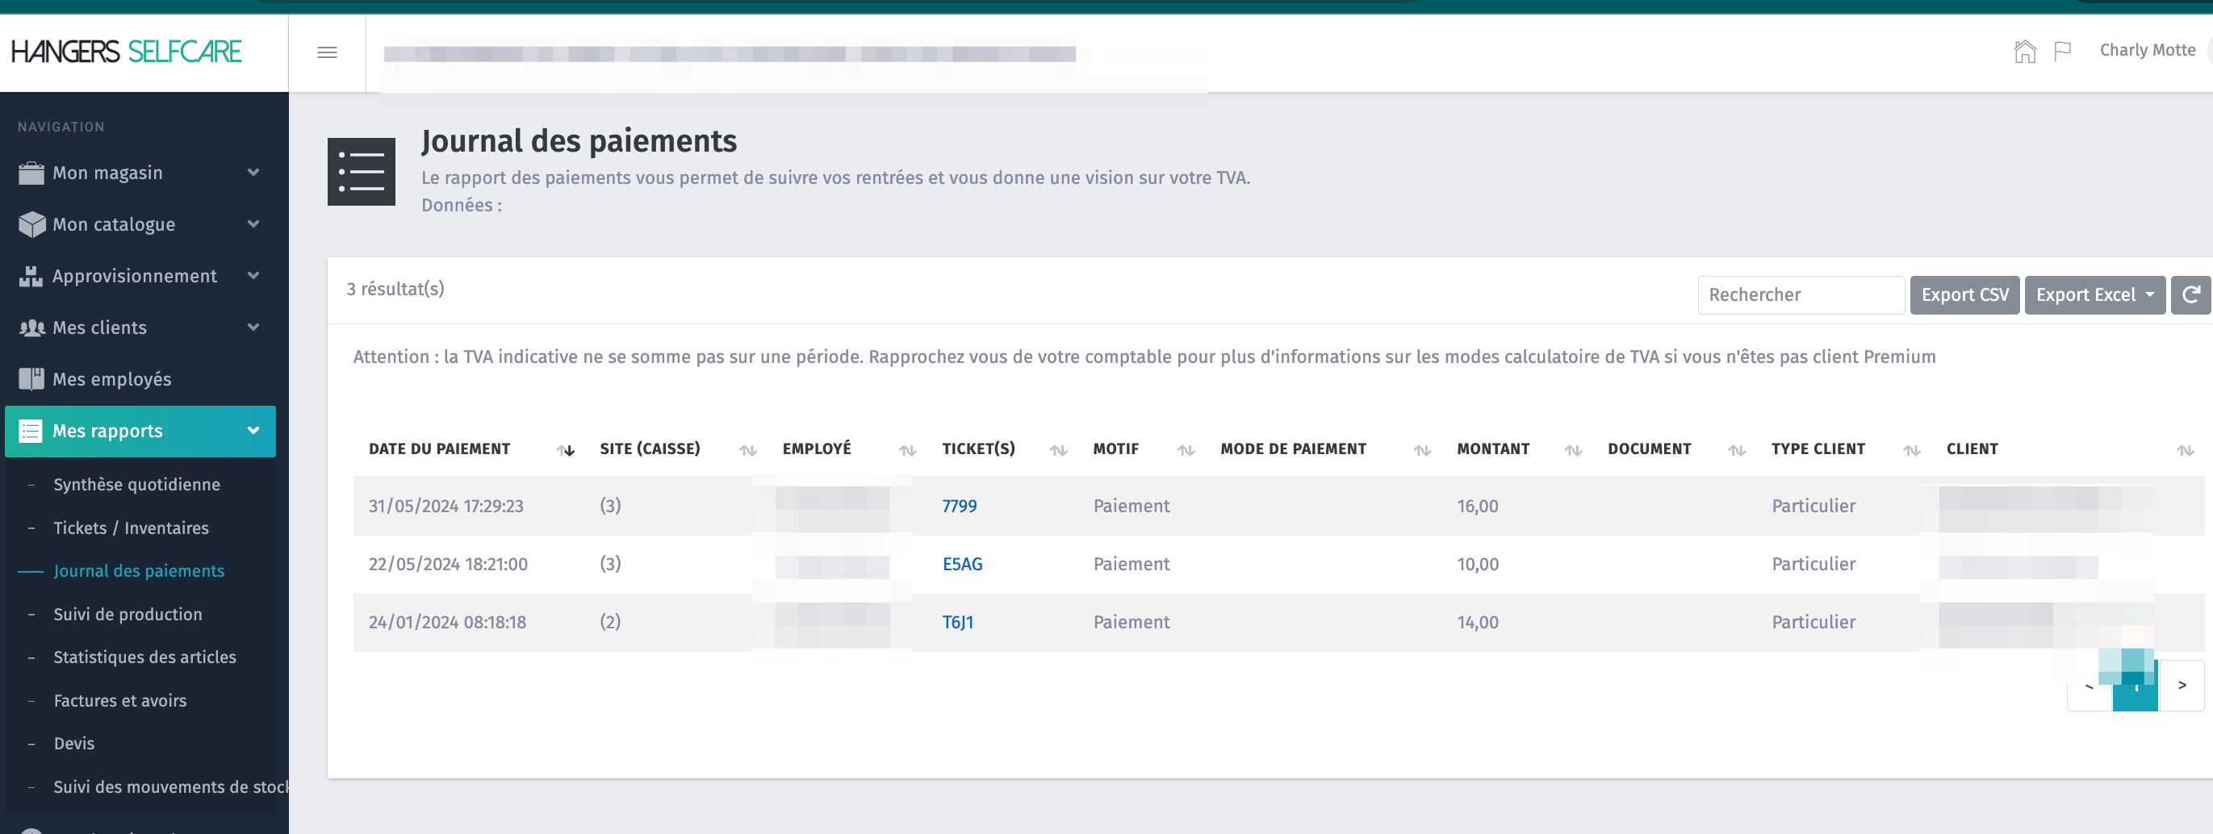
Task: Click Particulier in the 7799 row
Action: pyautogui.click(x=1813, y=506)
